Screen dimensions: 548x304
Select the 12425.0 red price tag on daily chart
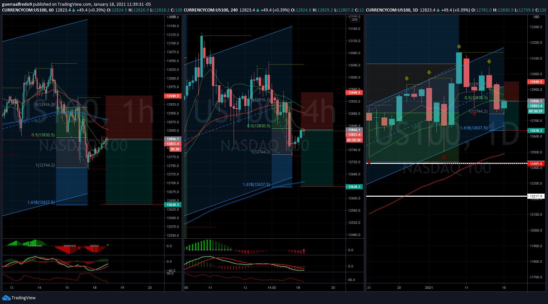click(x=536, y=164)
